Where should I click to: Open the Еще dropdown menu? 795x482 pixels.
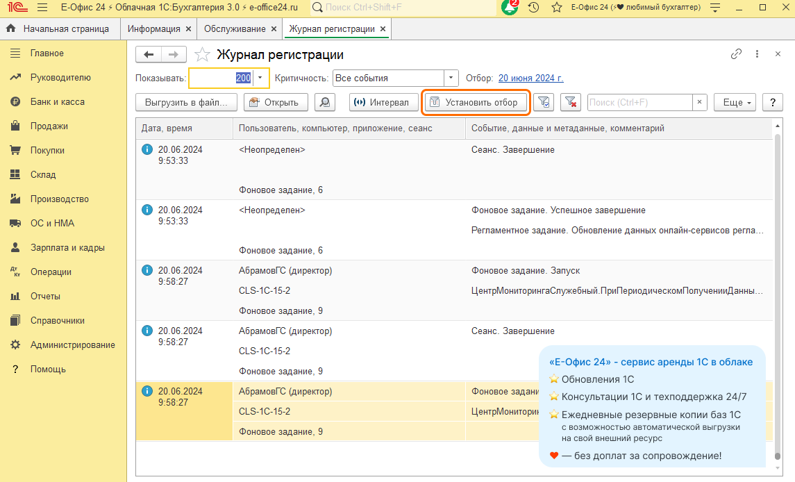click(735, 102)
